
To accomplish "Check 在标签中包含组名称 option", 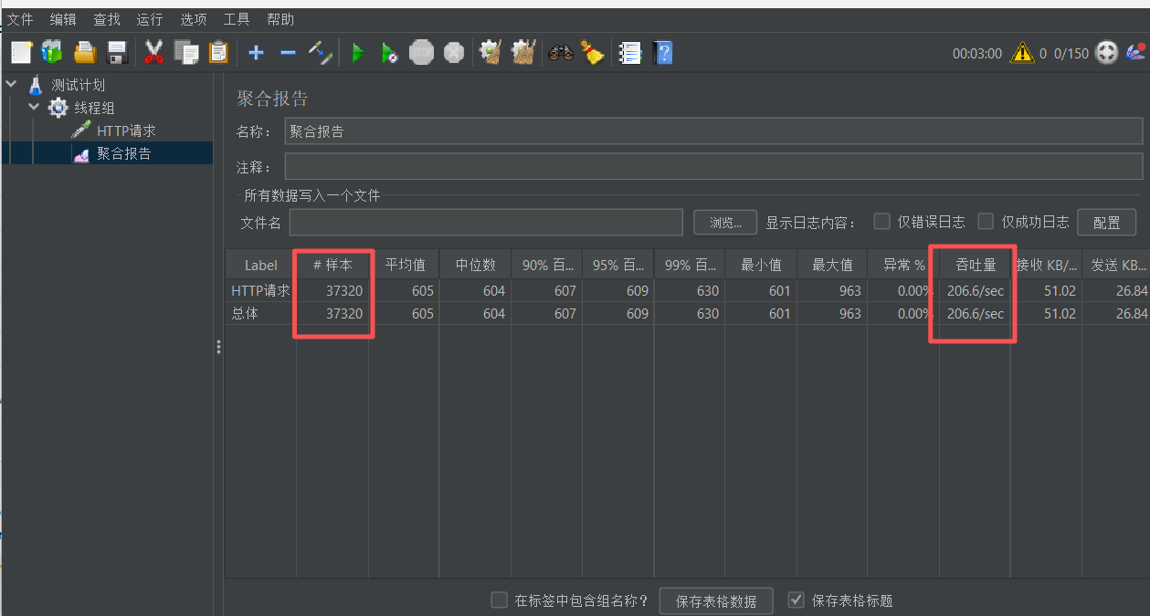I will pyautogui.click(x=499, y=600).
